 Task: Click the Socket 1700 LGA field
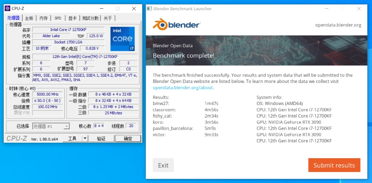tap(68, 42)
